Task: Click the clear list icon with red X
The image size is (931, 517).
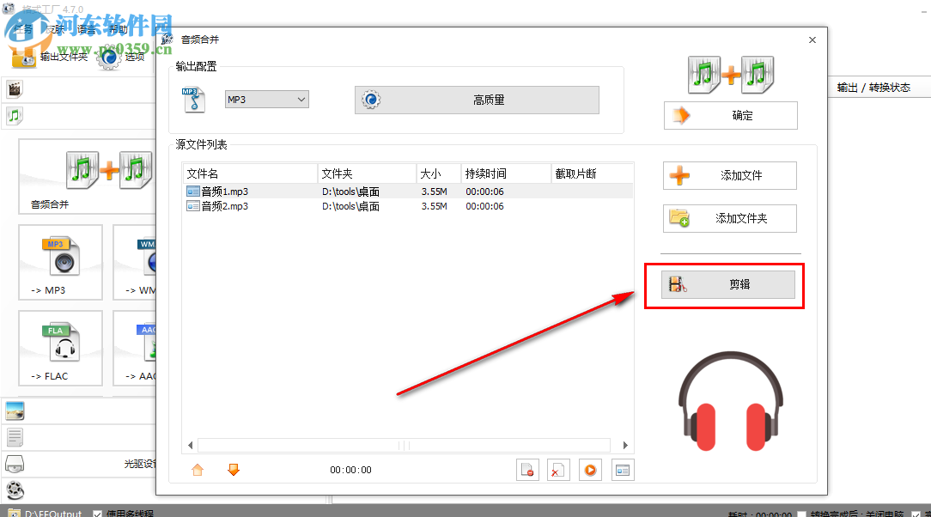Action: coord(559,470)
